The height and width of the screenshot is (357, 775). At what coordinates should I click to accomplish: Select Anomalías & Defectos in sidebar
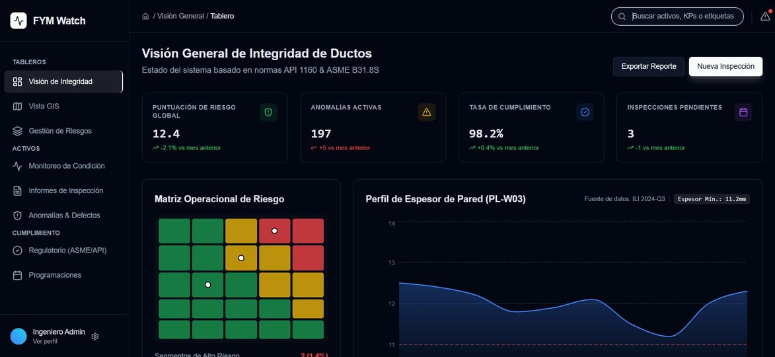[64, 216]
